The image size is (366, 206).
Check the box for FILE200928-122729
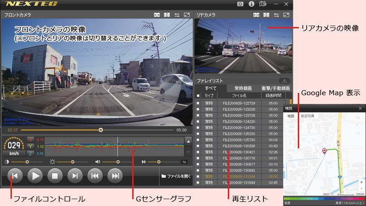click(198, 104)
